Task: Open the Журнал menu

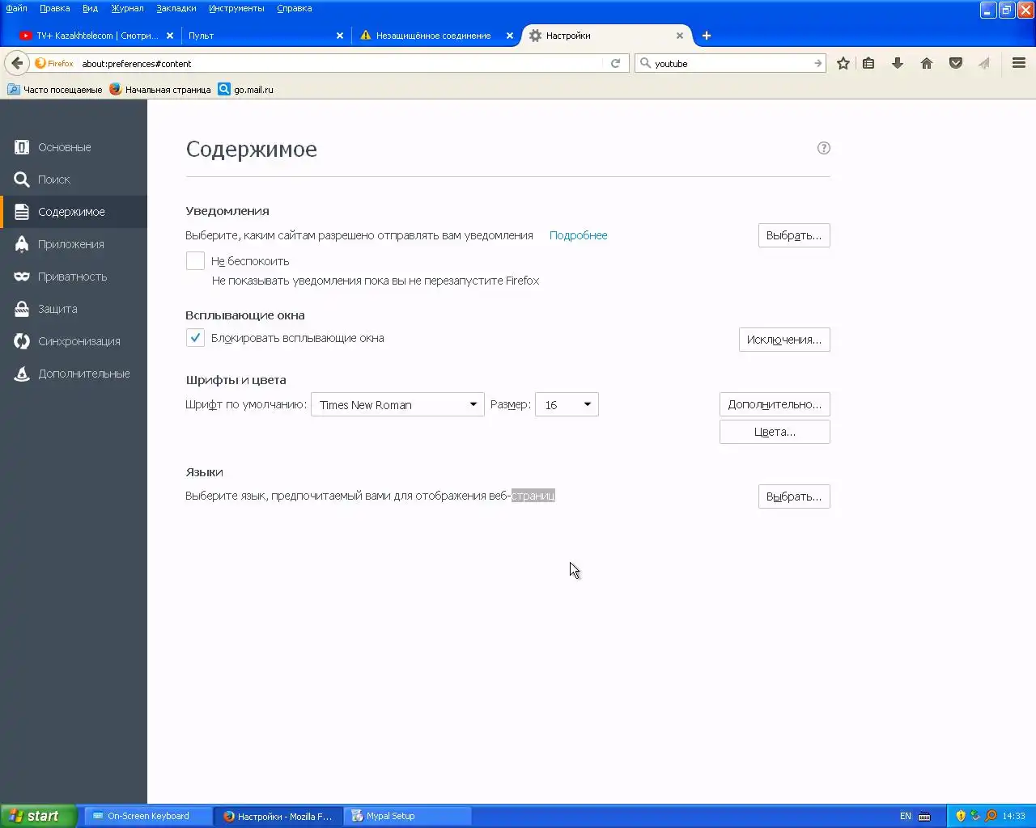Action: coord(127,8)
